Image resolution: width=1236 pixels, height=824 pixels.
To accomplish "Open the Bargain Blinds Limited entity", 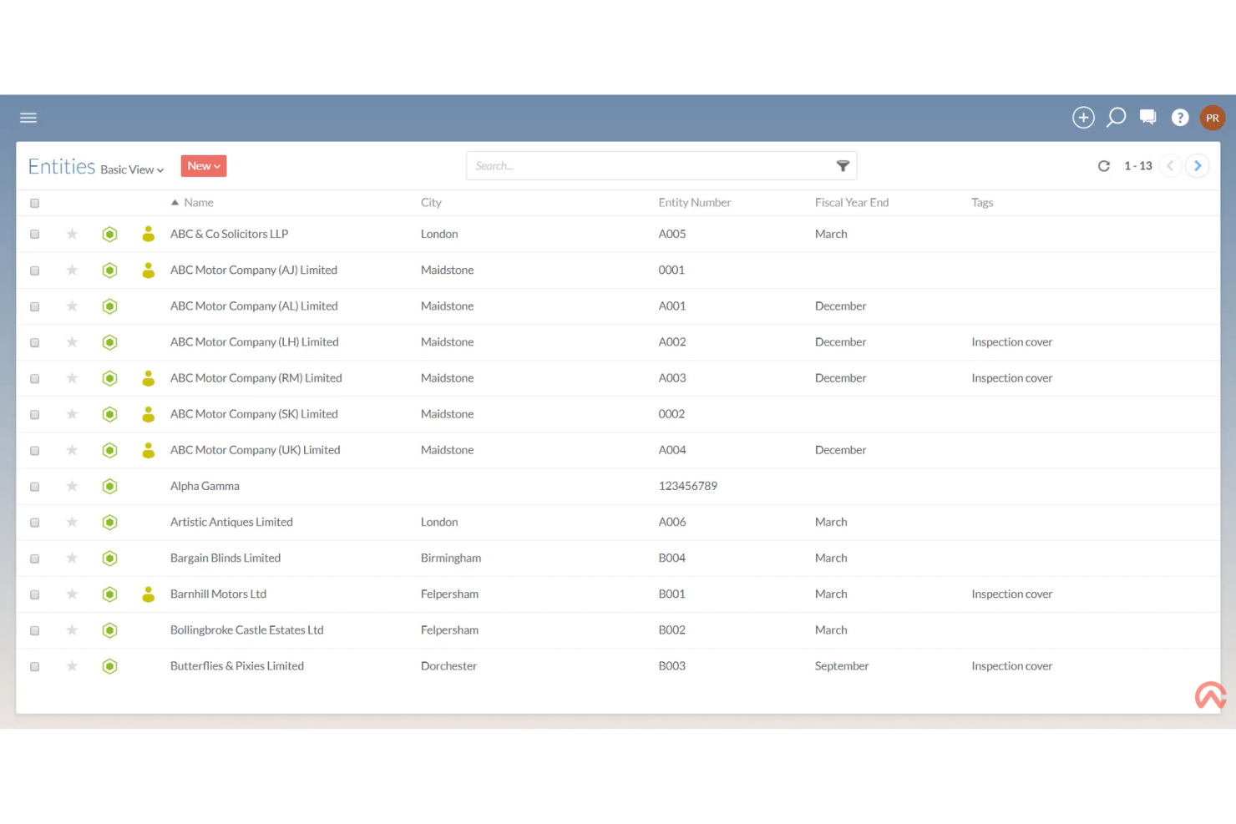I will pos(225,558).
